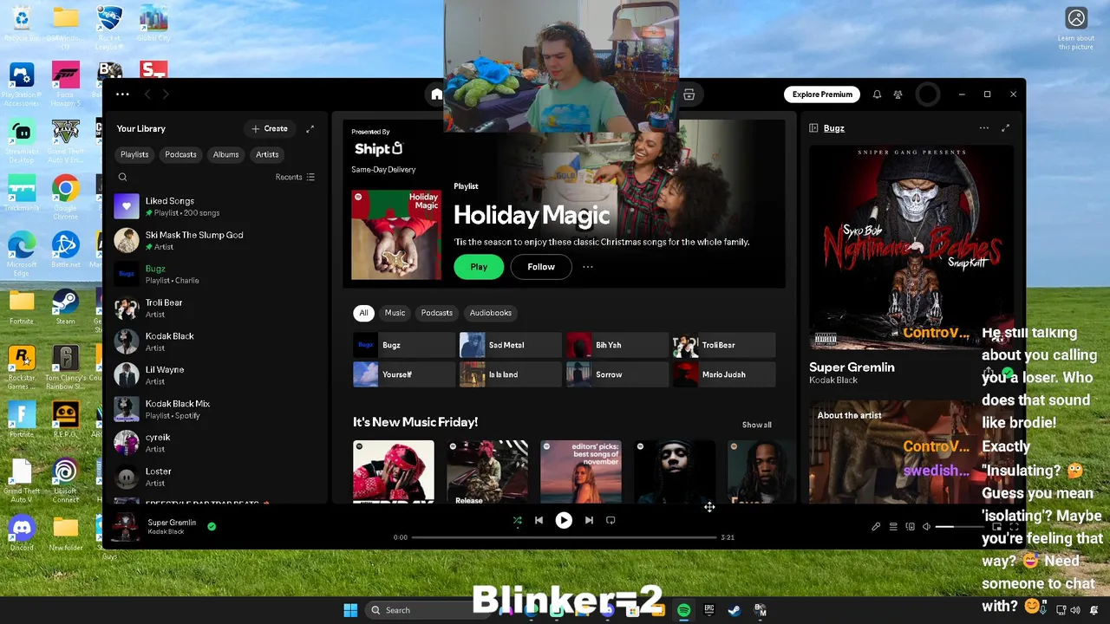Mute with the volume speaker icon
Image resolution: width=1110 pixels, height=624 pixels.
click(x=926, y=527)
